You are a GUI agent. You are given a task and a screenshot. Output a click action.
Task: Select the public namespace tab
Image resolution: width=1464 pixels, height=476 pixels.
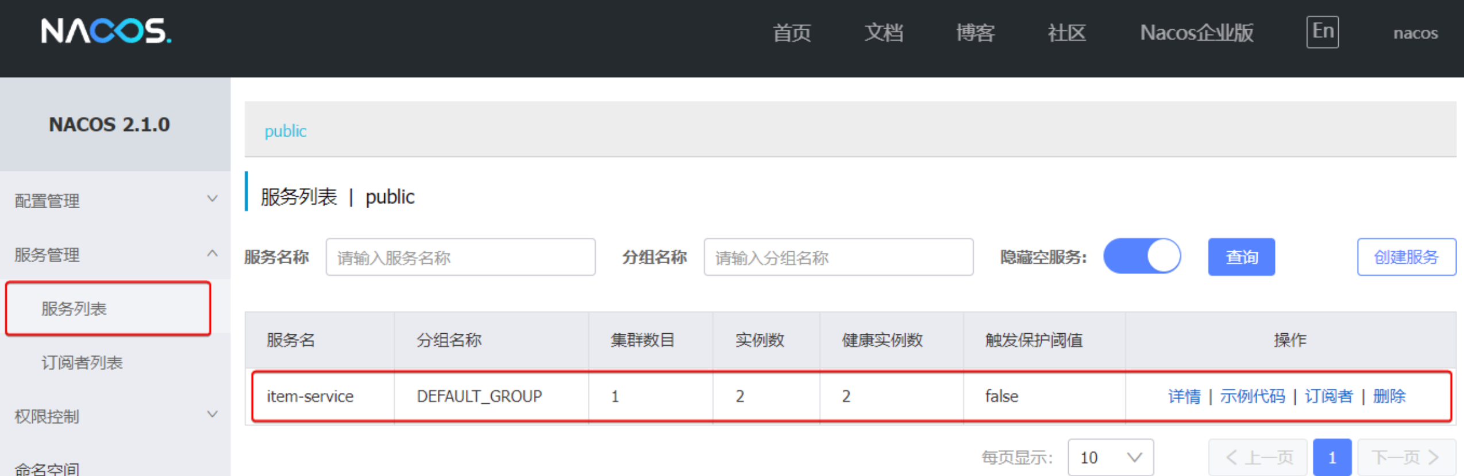286,131
